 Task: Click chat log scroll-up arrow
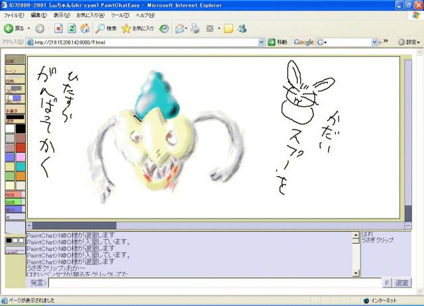[356, 234]
